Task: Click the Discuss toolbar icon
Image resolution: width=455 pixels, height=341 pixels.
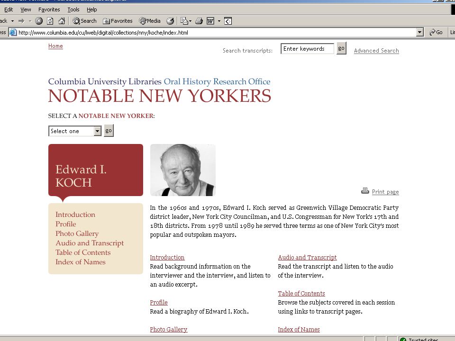Action: [x=228, y=21]
